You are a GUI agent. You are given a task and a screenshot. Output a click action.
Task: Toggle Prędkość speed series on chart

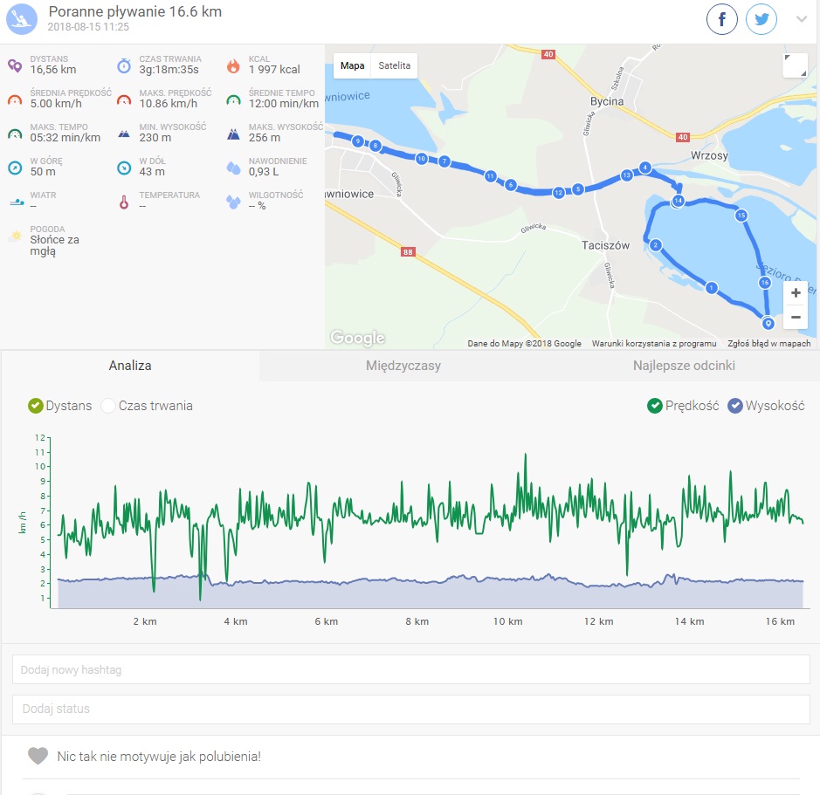(655, 406)
